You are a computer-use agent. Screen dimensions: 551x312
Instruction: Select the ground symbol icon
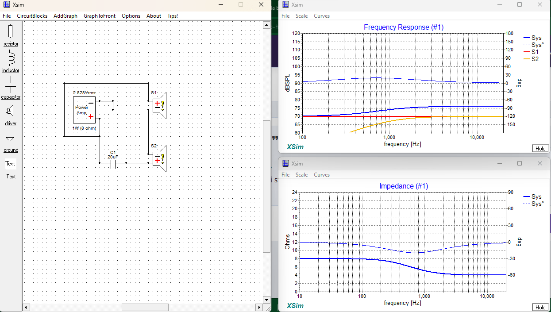[10, 137]
